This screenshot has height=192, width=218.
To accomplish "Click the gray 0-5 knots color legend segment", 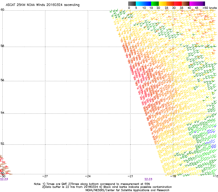I will click(132, 4).
